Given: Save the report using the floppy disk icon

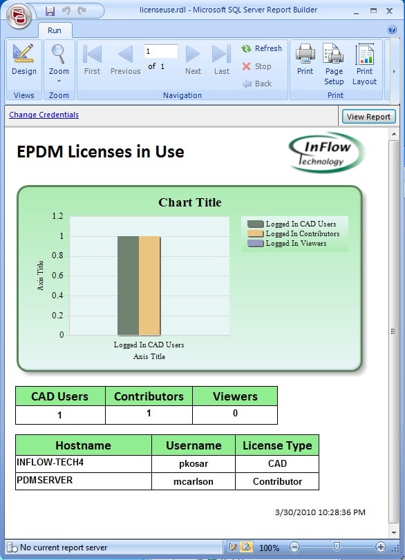Looking at the screenshot, I should tap(50, 11).
